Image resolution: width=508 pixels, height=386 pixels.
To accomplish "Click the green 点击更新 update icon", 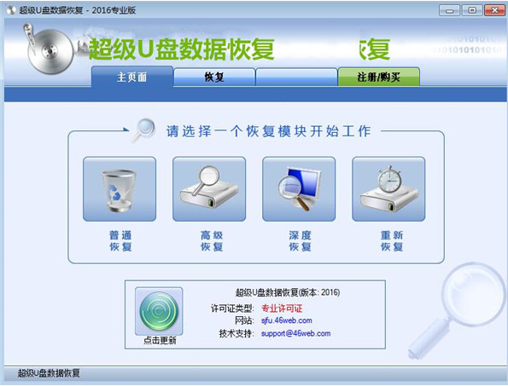I will click(159, 311).
